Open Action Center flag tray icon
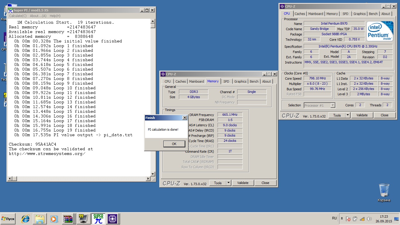 (x=348, y=219)
